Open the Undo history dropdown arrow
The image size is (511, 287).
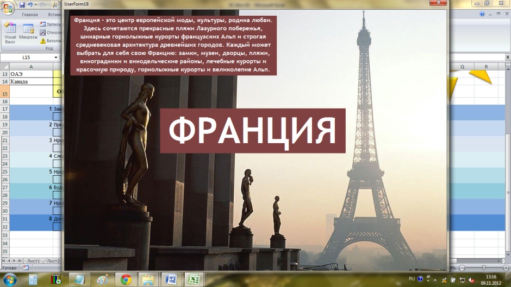pos(35,5)
